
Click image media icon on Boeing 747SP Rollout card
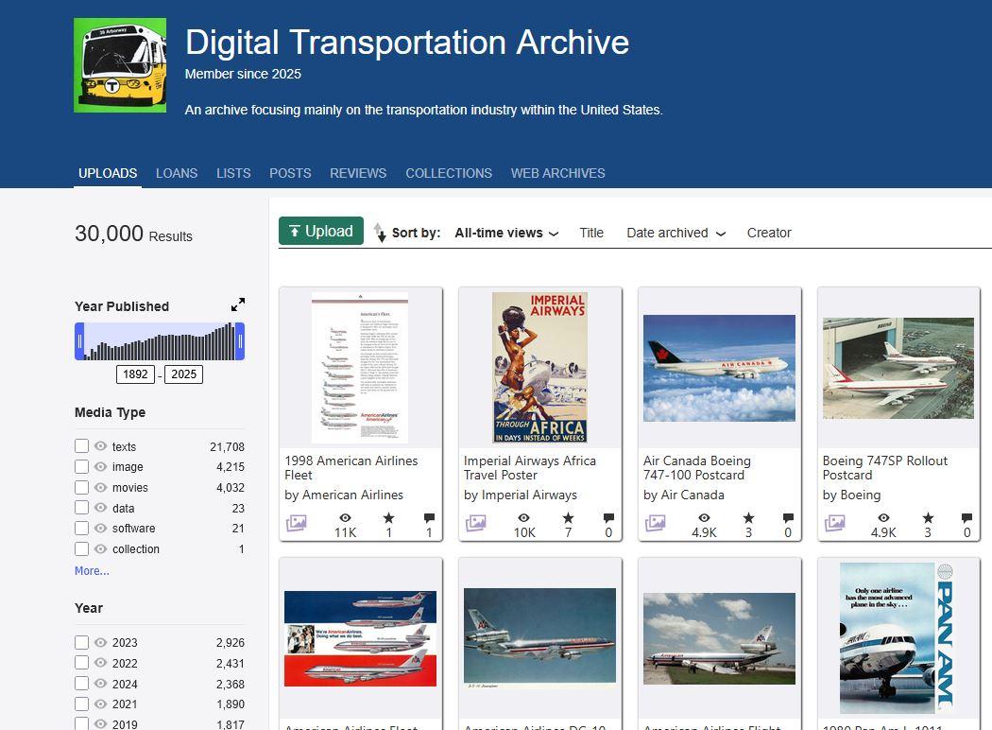[834, 523]
